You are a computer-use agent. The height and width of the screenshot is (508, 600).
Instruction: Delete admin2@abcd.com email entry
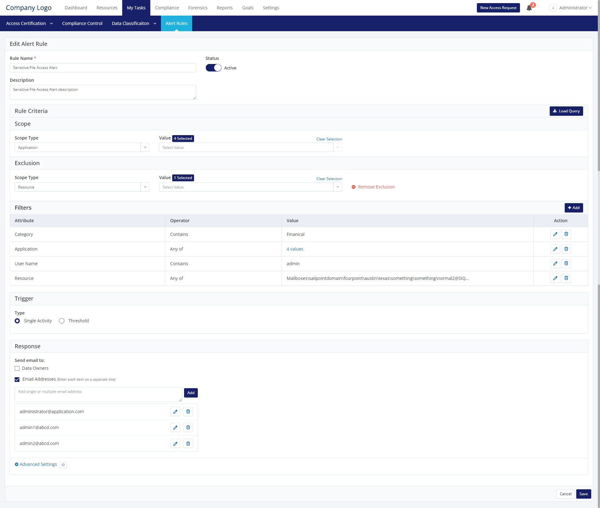(x=188, y=443)
